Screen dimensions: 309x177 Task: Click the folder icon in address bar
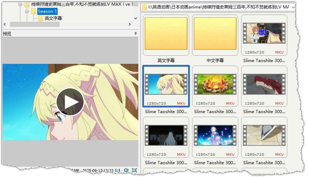click(144, 7)
